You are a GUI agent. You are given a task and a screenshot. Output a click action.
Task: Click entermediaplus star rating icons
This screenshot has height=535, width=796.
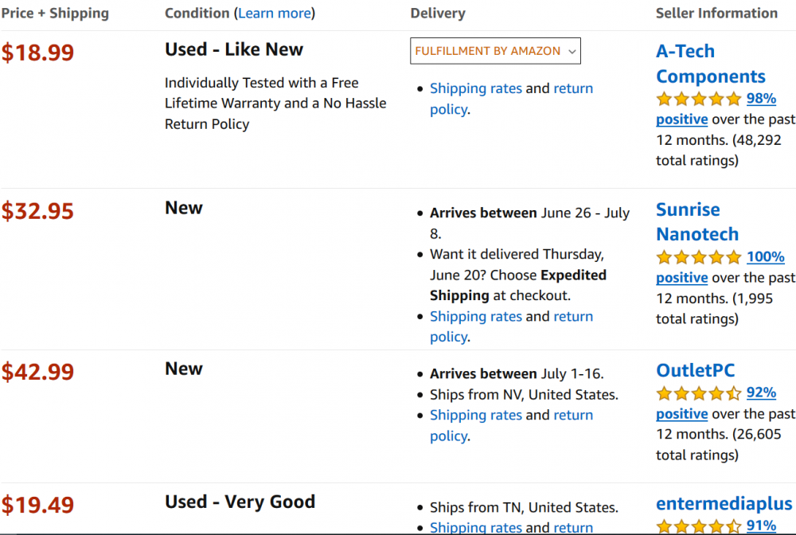(x=699, y=526)
